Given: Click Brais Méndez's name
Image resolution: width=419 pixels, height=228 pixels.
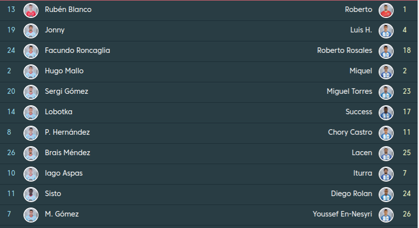Looking at the screenshot, I should click(67, 153).
